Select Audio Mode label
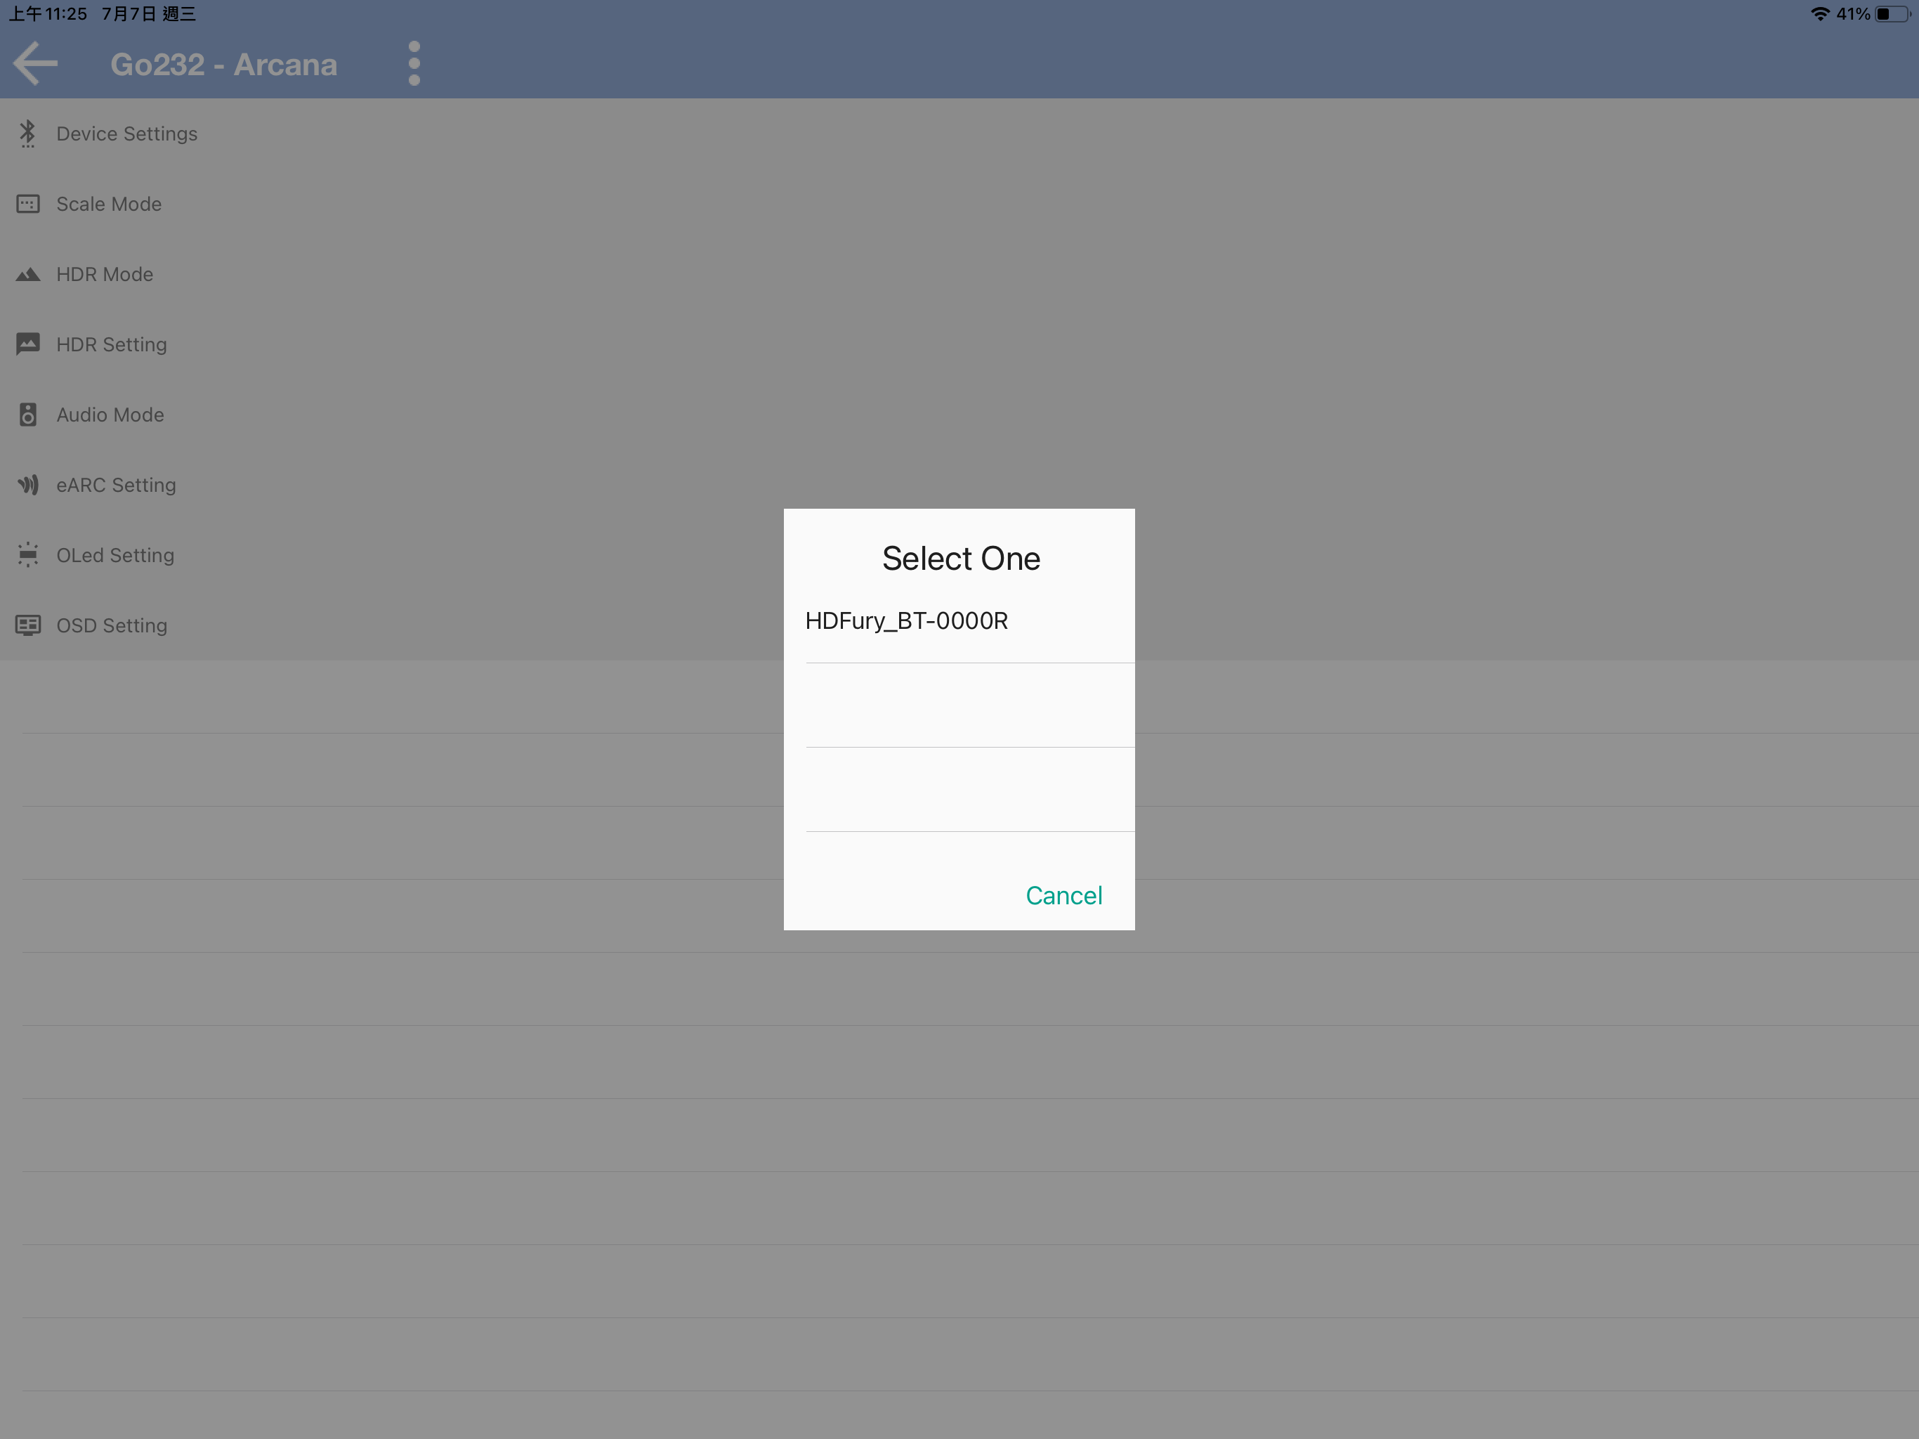This screenshot has width=1919, height=1439. [110, 415]
